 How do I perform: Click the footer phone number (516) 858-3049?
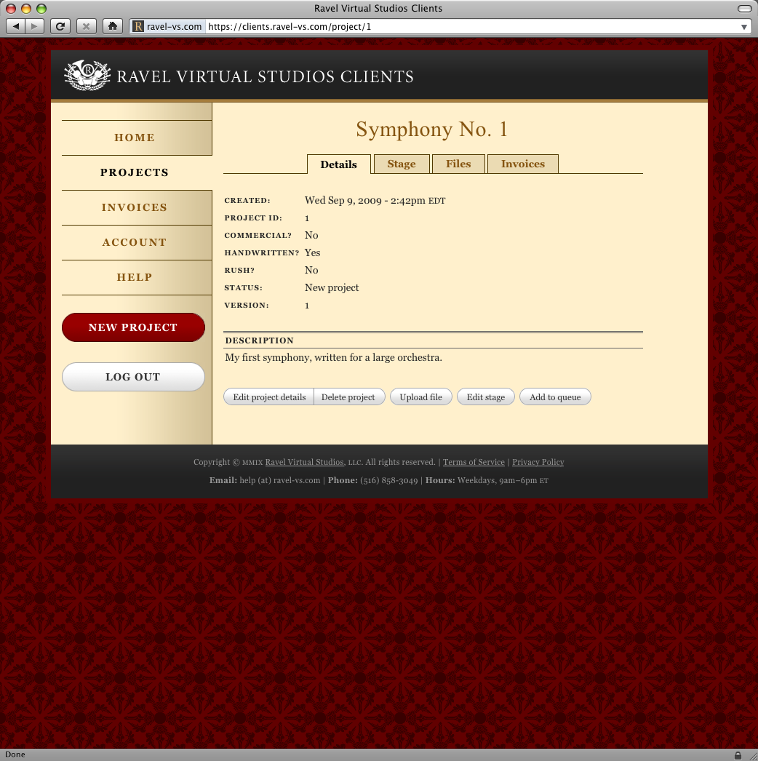pos(388,480)
